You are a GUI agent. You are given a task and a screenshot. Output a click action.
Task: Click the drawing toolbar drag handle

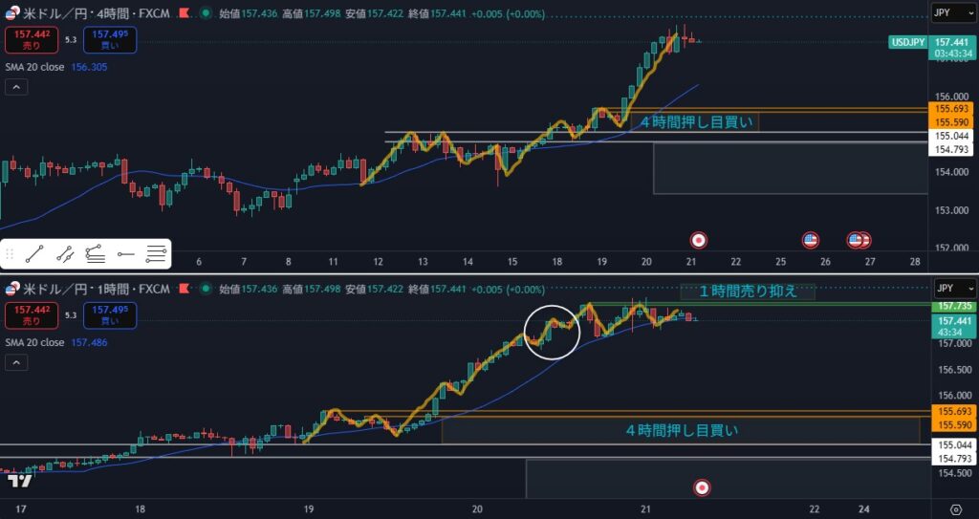click(x=10, y=253)
